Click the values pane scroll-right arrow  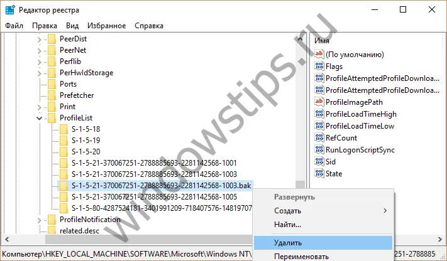(440, 240)
